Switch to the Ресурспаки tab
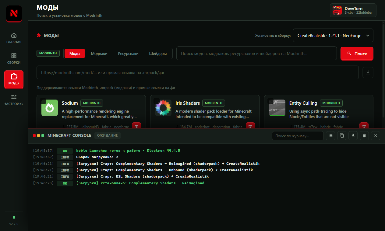The image size is (385, 231). tap(128, 53)
